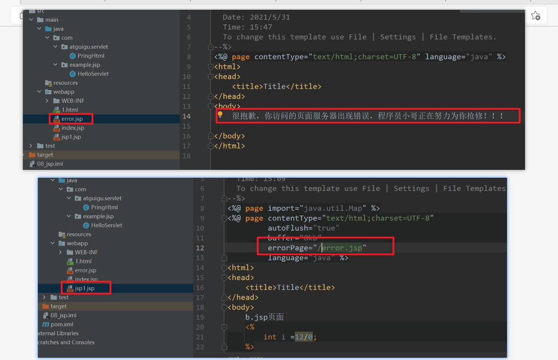Collapse atguigu.servlet package in upper project tree

click(x=55, y=47)
